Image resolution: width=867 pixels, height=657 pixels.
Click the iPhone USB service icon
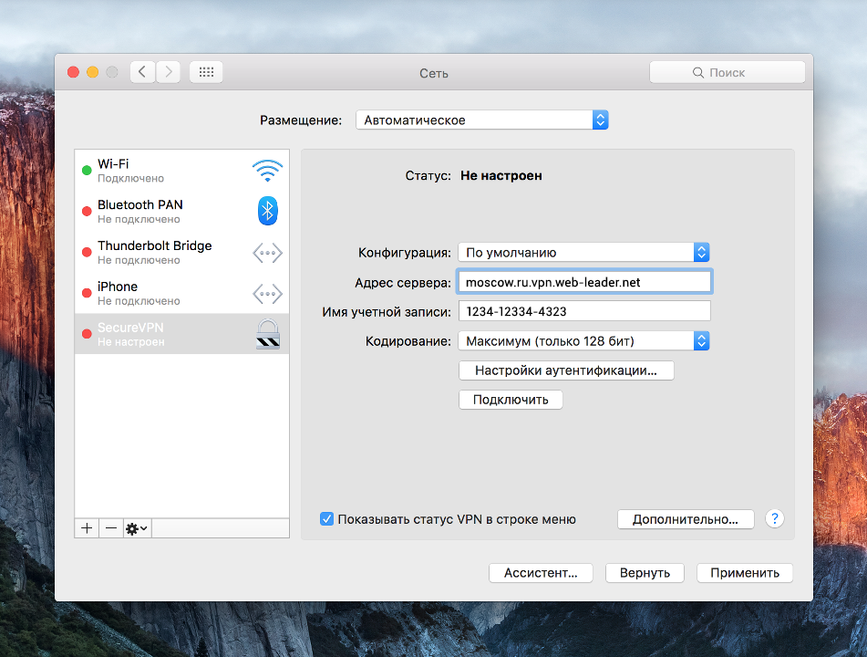tap(267, 293)
